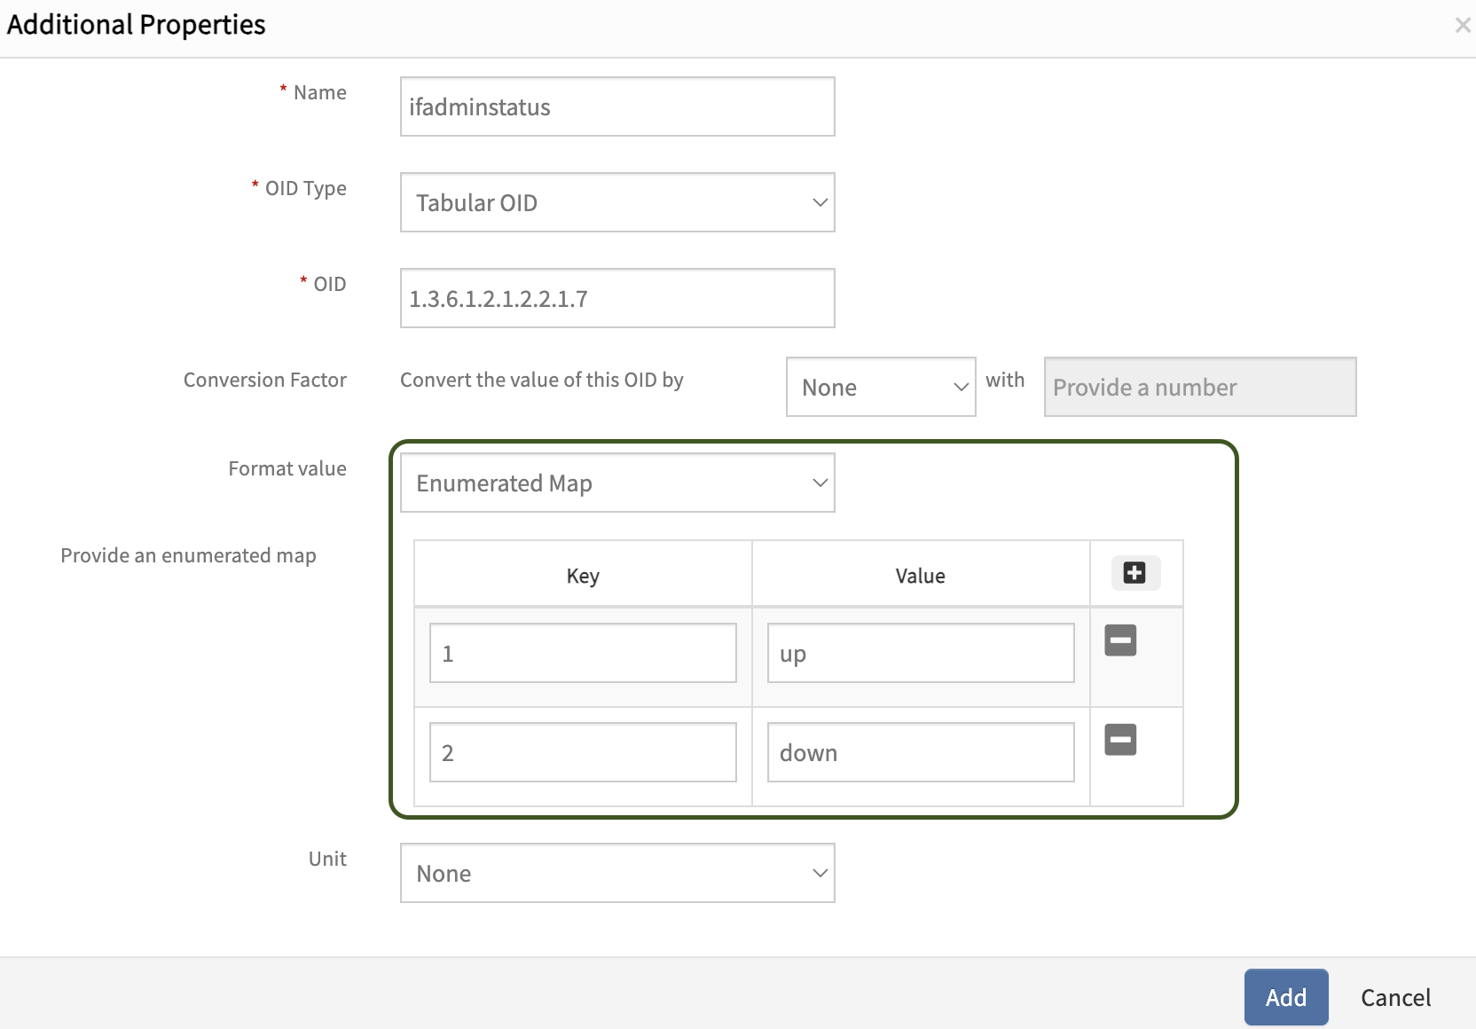This screenshot has height=1029, width=1476.
Task: Expand the Conversion Factor operation dropdown
Action: click(x=880, y=388)
